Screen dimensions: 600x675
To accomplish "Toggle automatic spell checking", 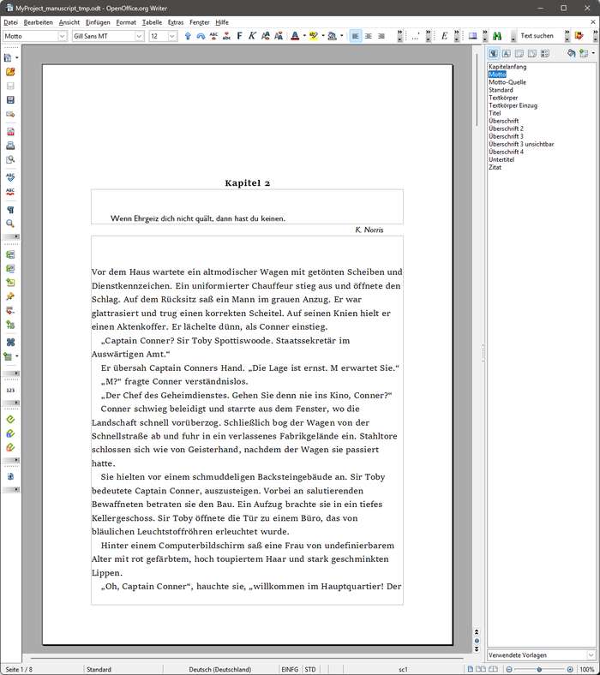I will point(10,192).
